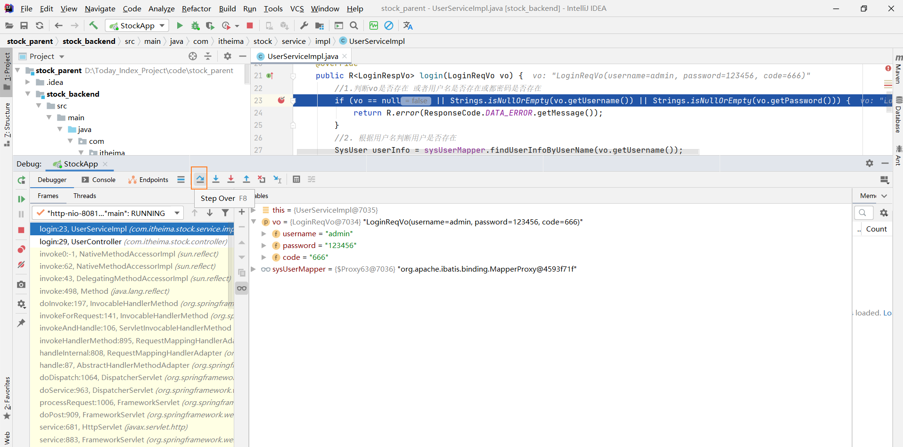Close the UserServiceImpl.java editor tab

coord(345,56)
